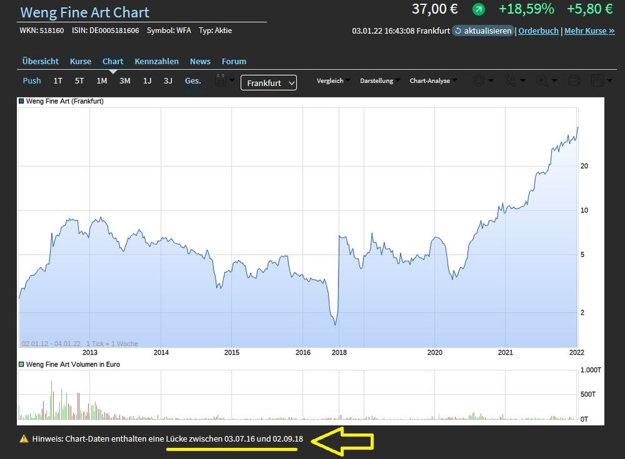Switch to the Kennzahlen tab
Viewport: 625px width, 459px height.
(156, 61)
